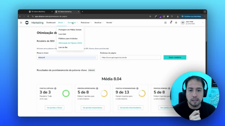
Task: Click Gerar relatório button
Action: [x=175, y=57]
